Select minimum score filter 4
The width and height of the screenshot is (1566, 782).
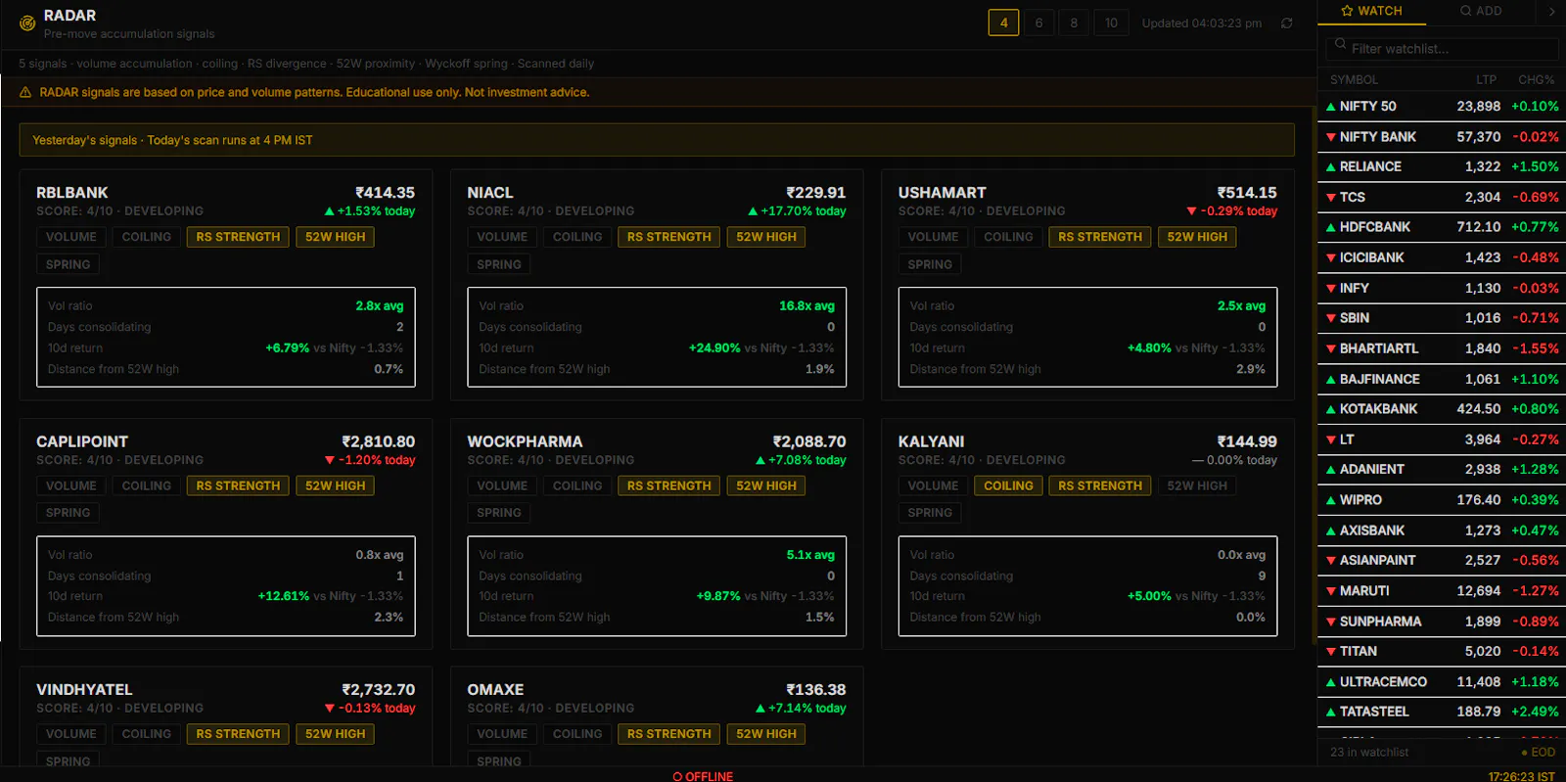(x=1003, y=23)
